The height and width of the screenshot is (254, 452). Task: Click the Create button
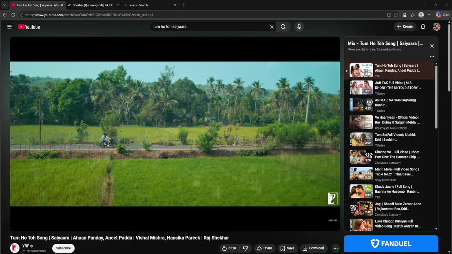coord(405,26)
